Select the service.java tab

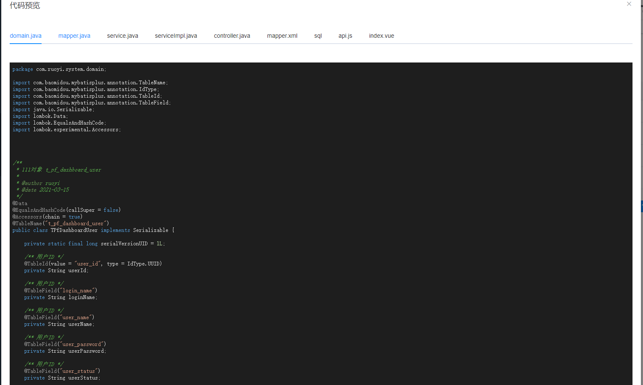click(x=123, y=36)
